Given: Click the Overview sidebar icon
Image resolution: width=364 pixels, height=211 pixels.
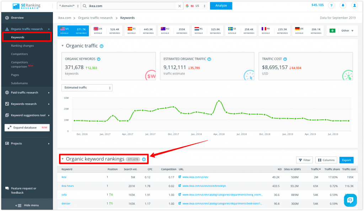Looking at the screenshot, I should click(x=7, y=18).
